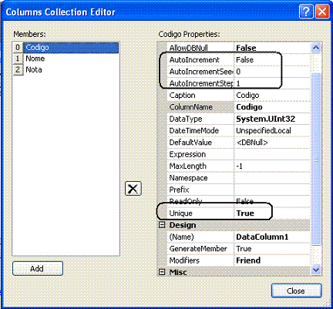Click the property grid scroll up arrow
The image size is (333, 309).
pos(316,48)
